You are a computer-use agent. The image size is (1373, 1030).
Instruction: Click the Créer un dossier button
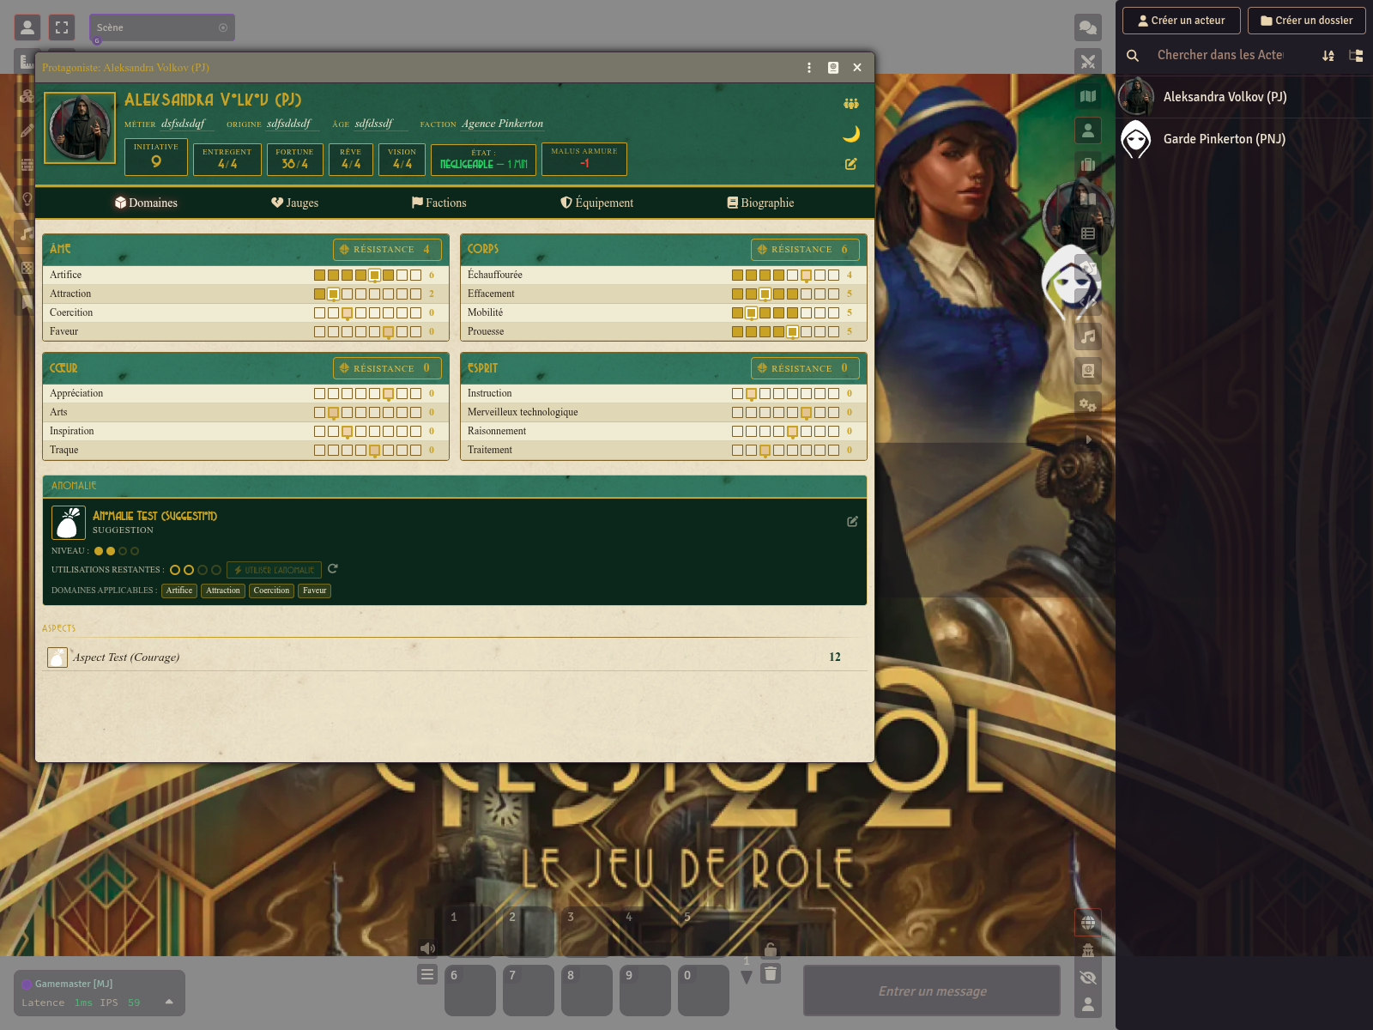1306,21
